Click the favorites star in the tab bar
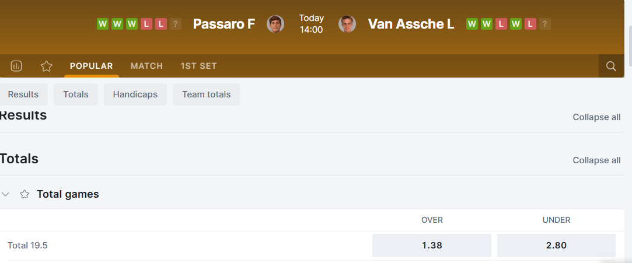Image resolution: width=632 pixels, height=263 pixels. pos(47,66)
